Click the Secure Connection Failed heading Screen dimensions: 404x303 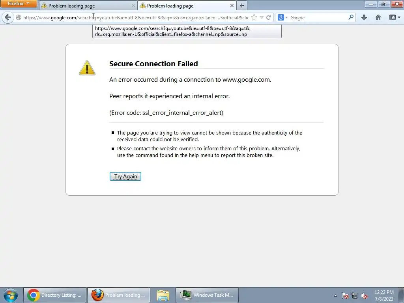point(153,64)
